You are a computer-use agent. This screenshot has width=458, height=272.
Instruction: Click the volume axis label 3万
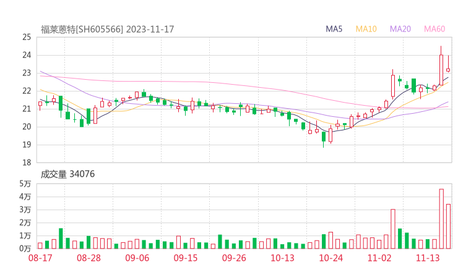pyautogui.click(x=25, y=210)
